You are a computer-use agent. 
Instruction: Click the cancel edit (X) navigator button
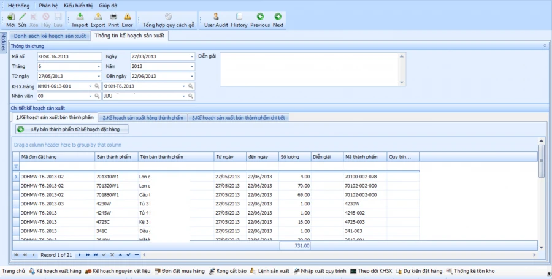click(x=112, y=254)
